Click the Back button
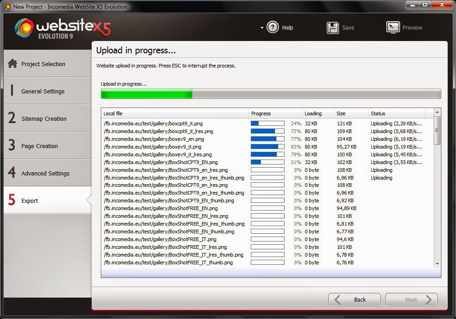This screenshot has height=319, width=456. (x=354, y=299)
